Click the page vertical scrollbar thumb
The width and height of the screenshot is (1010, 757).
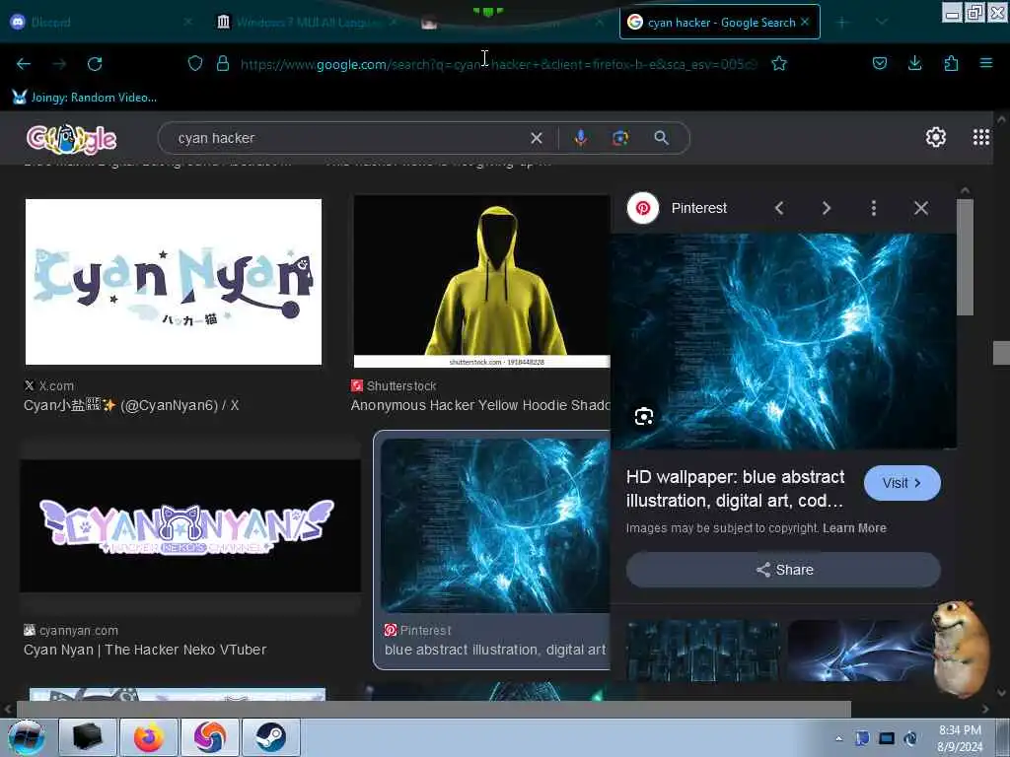coord(1001,353)
